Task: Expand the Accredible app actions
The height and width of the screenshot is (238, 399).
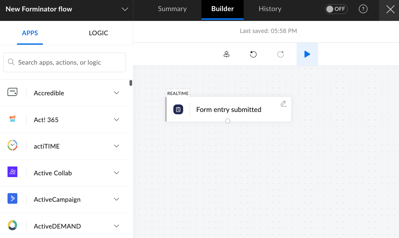Action: (x=116, y=93)
